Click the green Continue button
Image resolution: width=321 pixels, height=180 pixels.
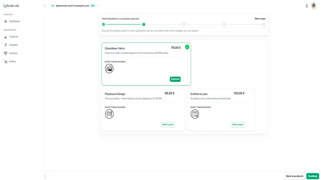[313, 176]
